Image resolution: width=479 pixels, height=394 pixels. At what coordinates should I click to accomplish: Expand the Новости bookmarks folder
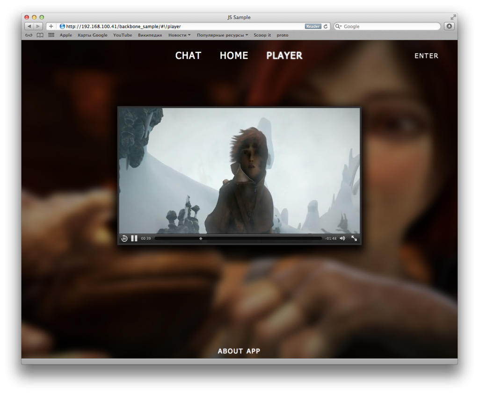tap(180, 35)
